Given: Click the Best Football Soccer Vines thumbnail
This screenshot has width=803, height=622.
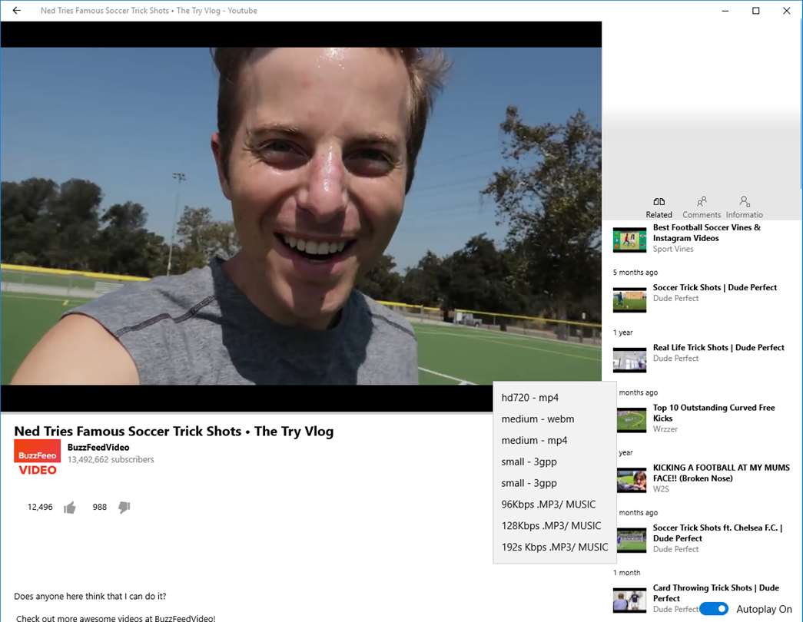Looking at the screenshot, I should tap(629, 240).
